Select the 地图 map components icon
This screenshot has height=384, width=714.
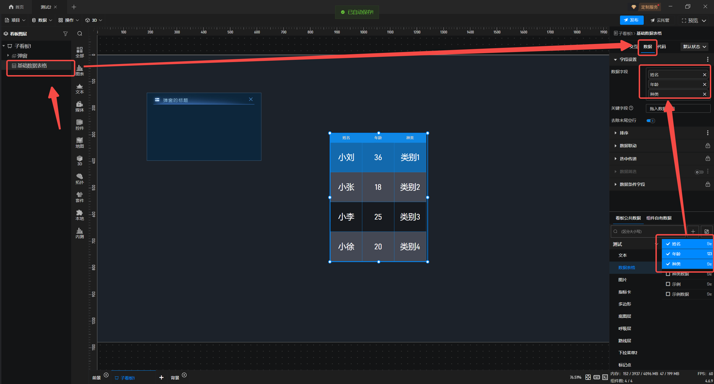click(79, 142)
